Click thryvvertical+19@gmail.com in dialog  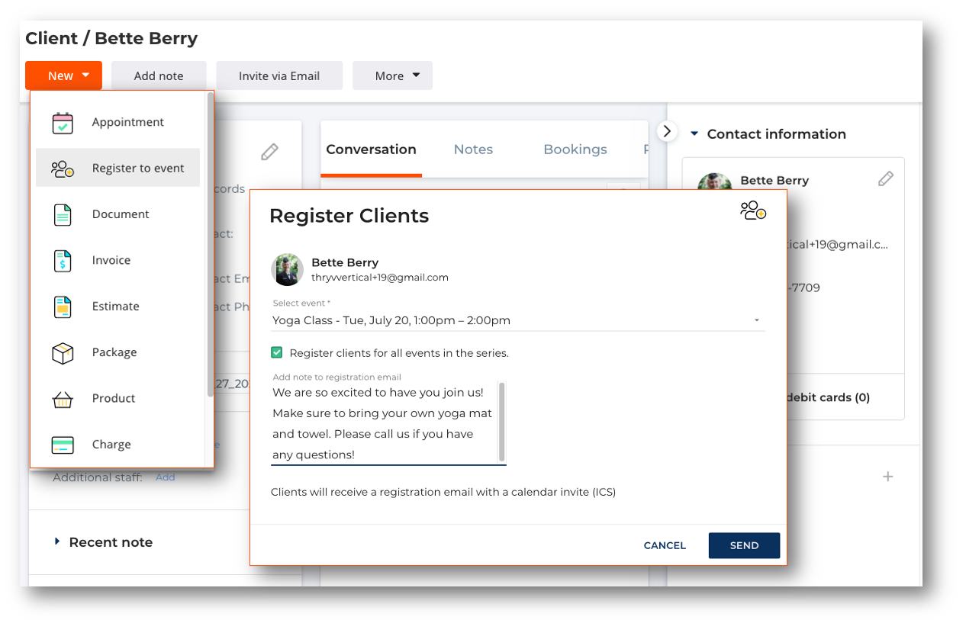pos(380,278)
